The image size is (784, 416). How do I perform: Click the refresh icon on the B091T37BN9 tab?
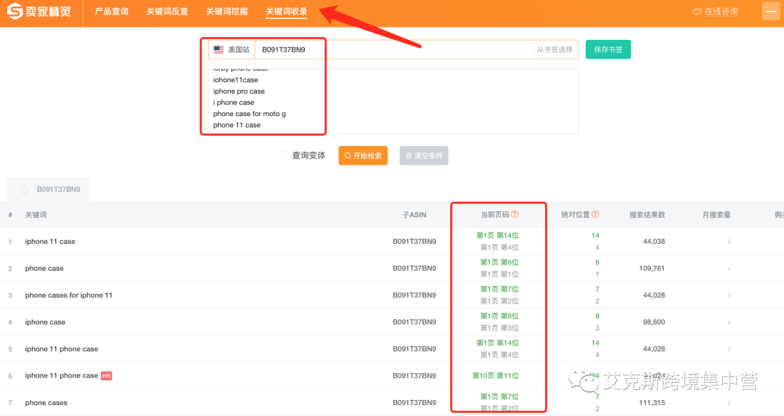point(24,189)
